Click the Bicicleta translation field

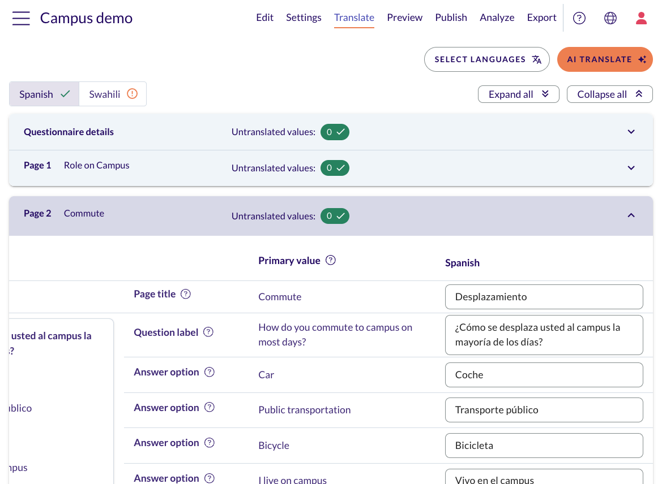(544, 445)
